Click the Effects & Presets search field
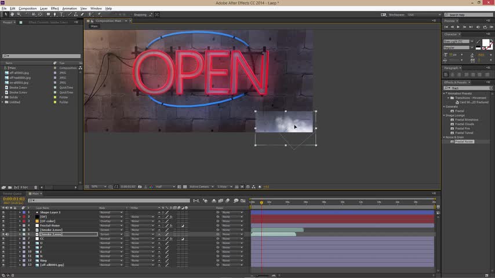 [467, 88]
